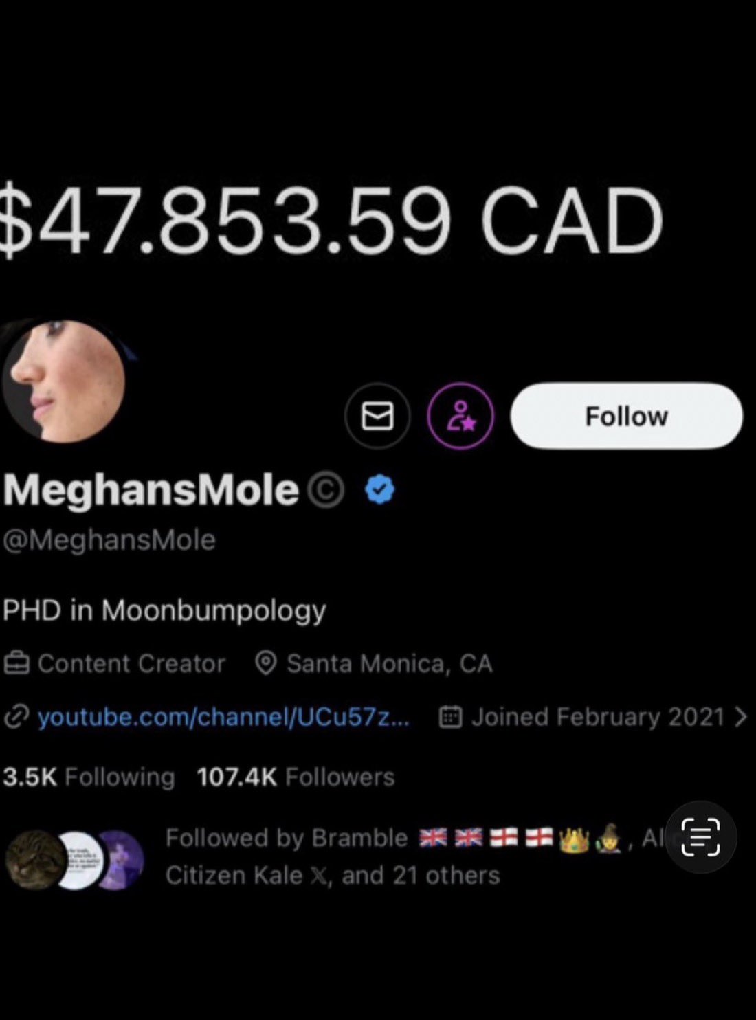Tap the Content Creator briefcase icon

pos(16,663)
